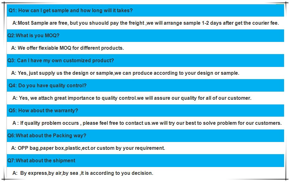Select the answer about shipping methods
Screen dimensions: 290x182
83,173
